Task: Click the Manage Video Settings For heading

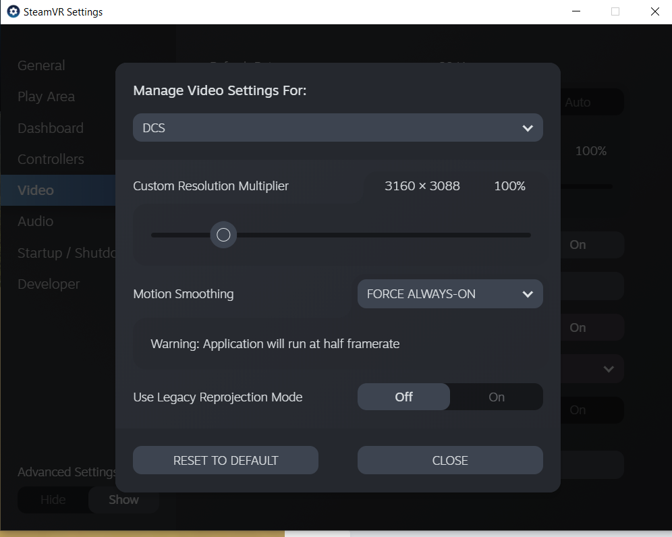Action: click(220, 90)
